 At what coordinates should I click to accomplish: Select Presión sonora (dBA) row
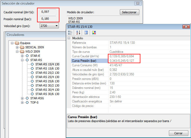(131, 79)
